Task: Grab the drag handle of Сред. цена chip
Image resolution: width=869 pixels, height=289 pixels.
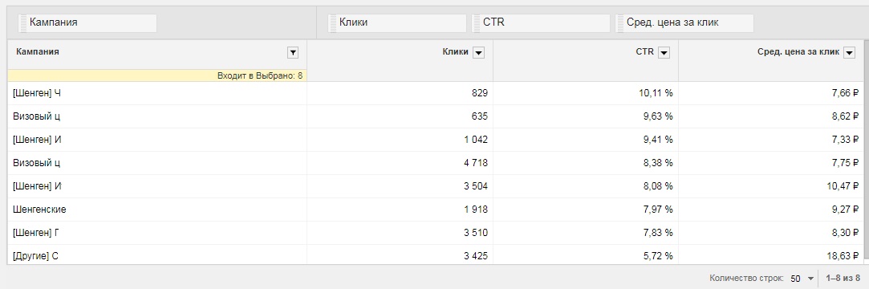Action: pos(619,22)
